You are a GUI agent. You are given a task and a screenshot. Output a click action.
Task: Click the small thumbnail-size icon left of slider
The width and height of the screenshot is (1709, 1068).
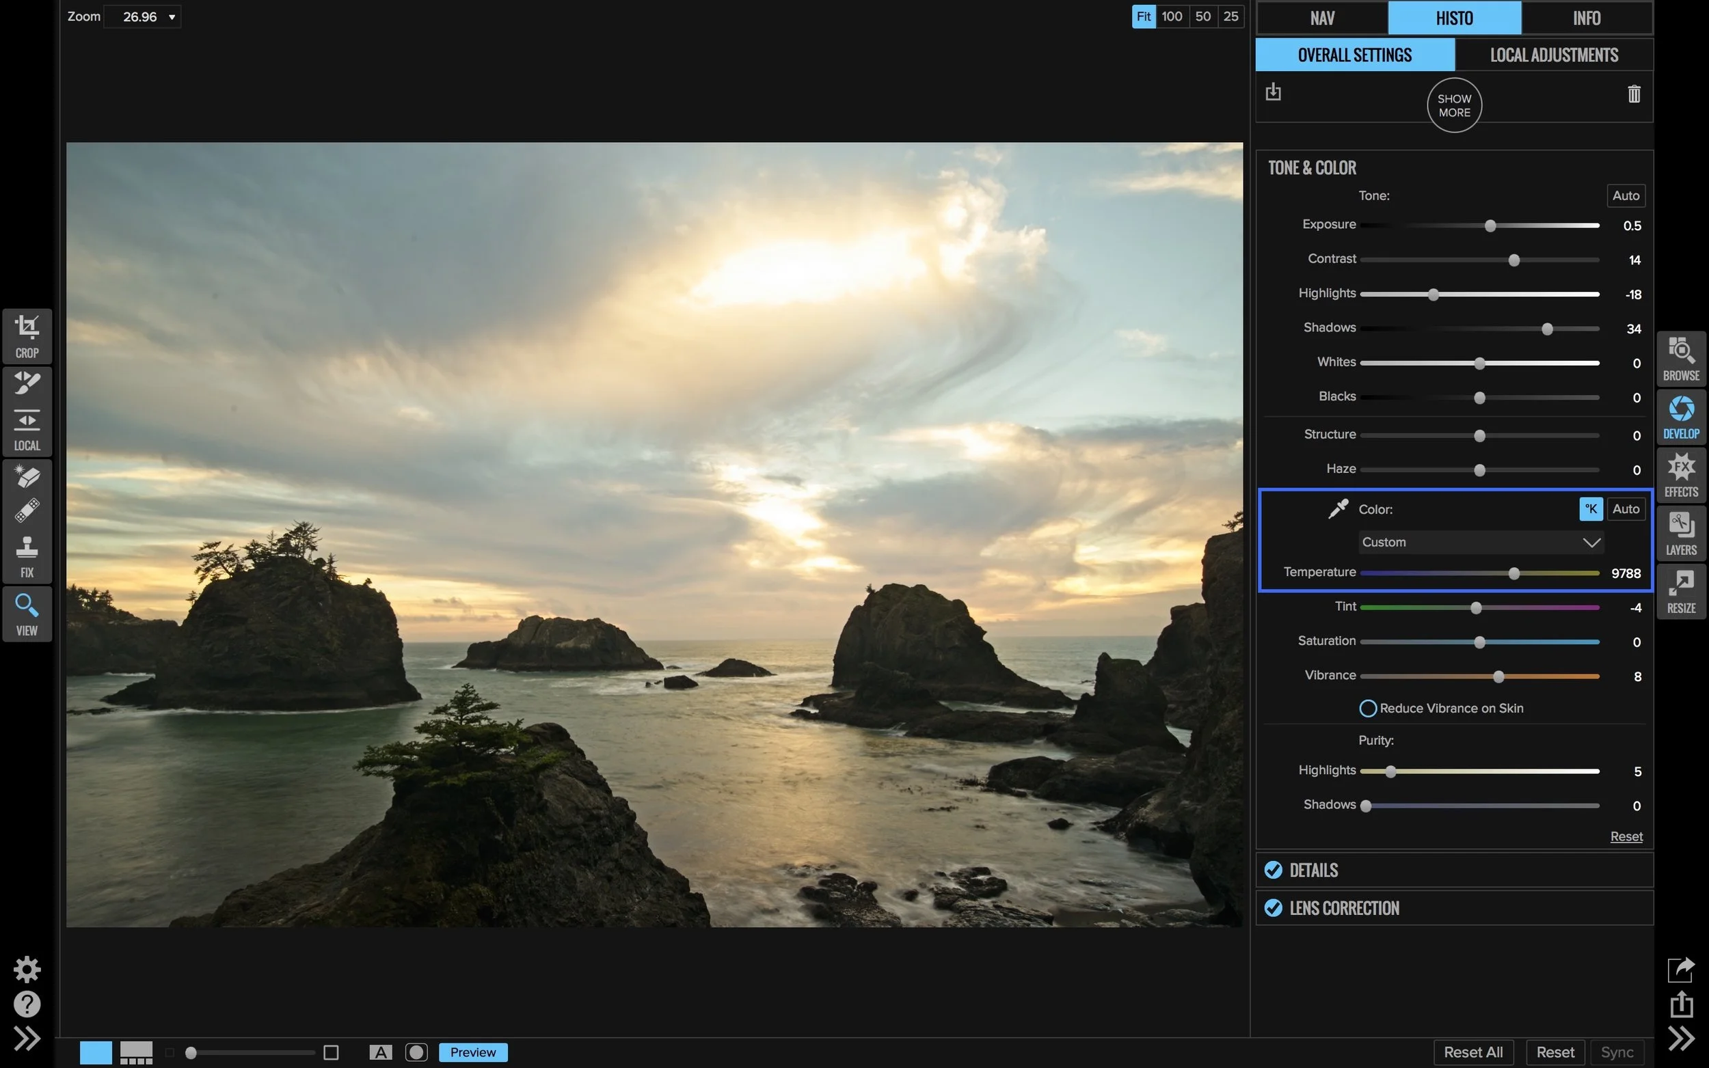tap(170, 1052)
